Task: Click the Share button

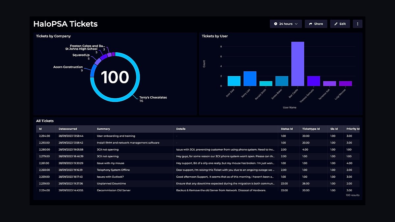Action: coord(316,24)
